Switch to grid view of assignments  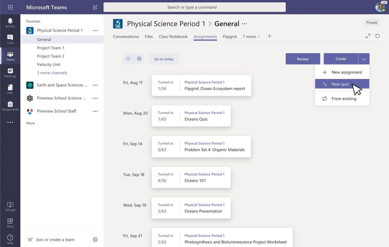tap(139, 59)
